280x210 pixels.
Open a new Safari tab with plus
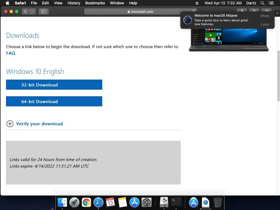pos(277,13)
